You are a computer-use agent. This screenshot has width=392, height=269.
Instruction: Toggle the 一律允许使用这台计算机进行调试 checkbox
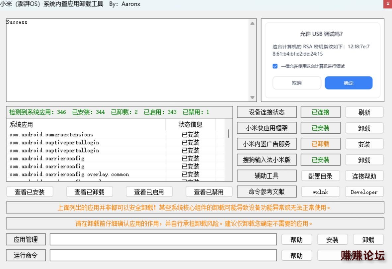point(275,66)
